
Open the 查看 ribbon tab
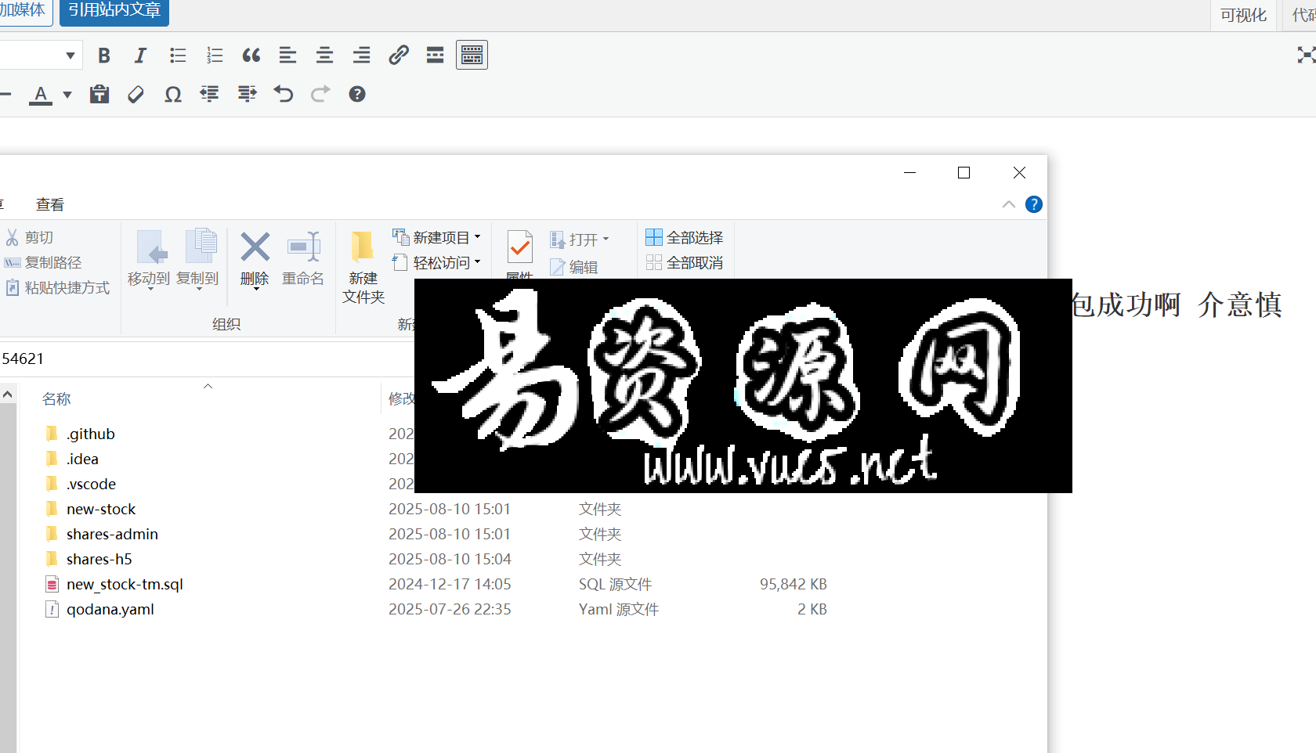coord(50,204)
